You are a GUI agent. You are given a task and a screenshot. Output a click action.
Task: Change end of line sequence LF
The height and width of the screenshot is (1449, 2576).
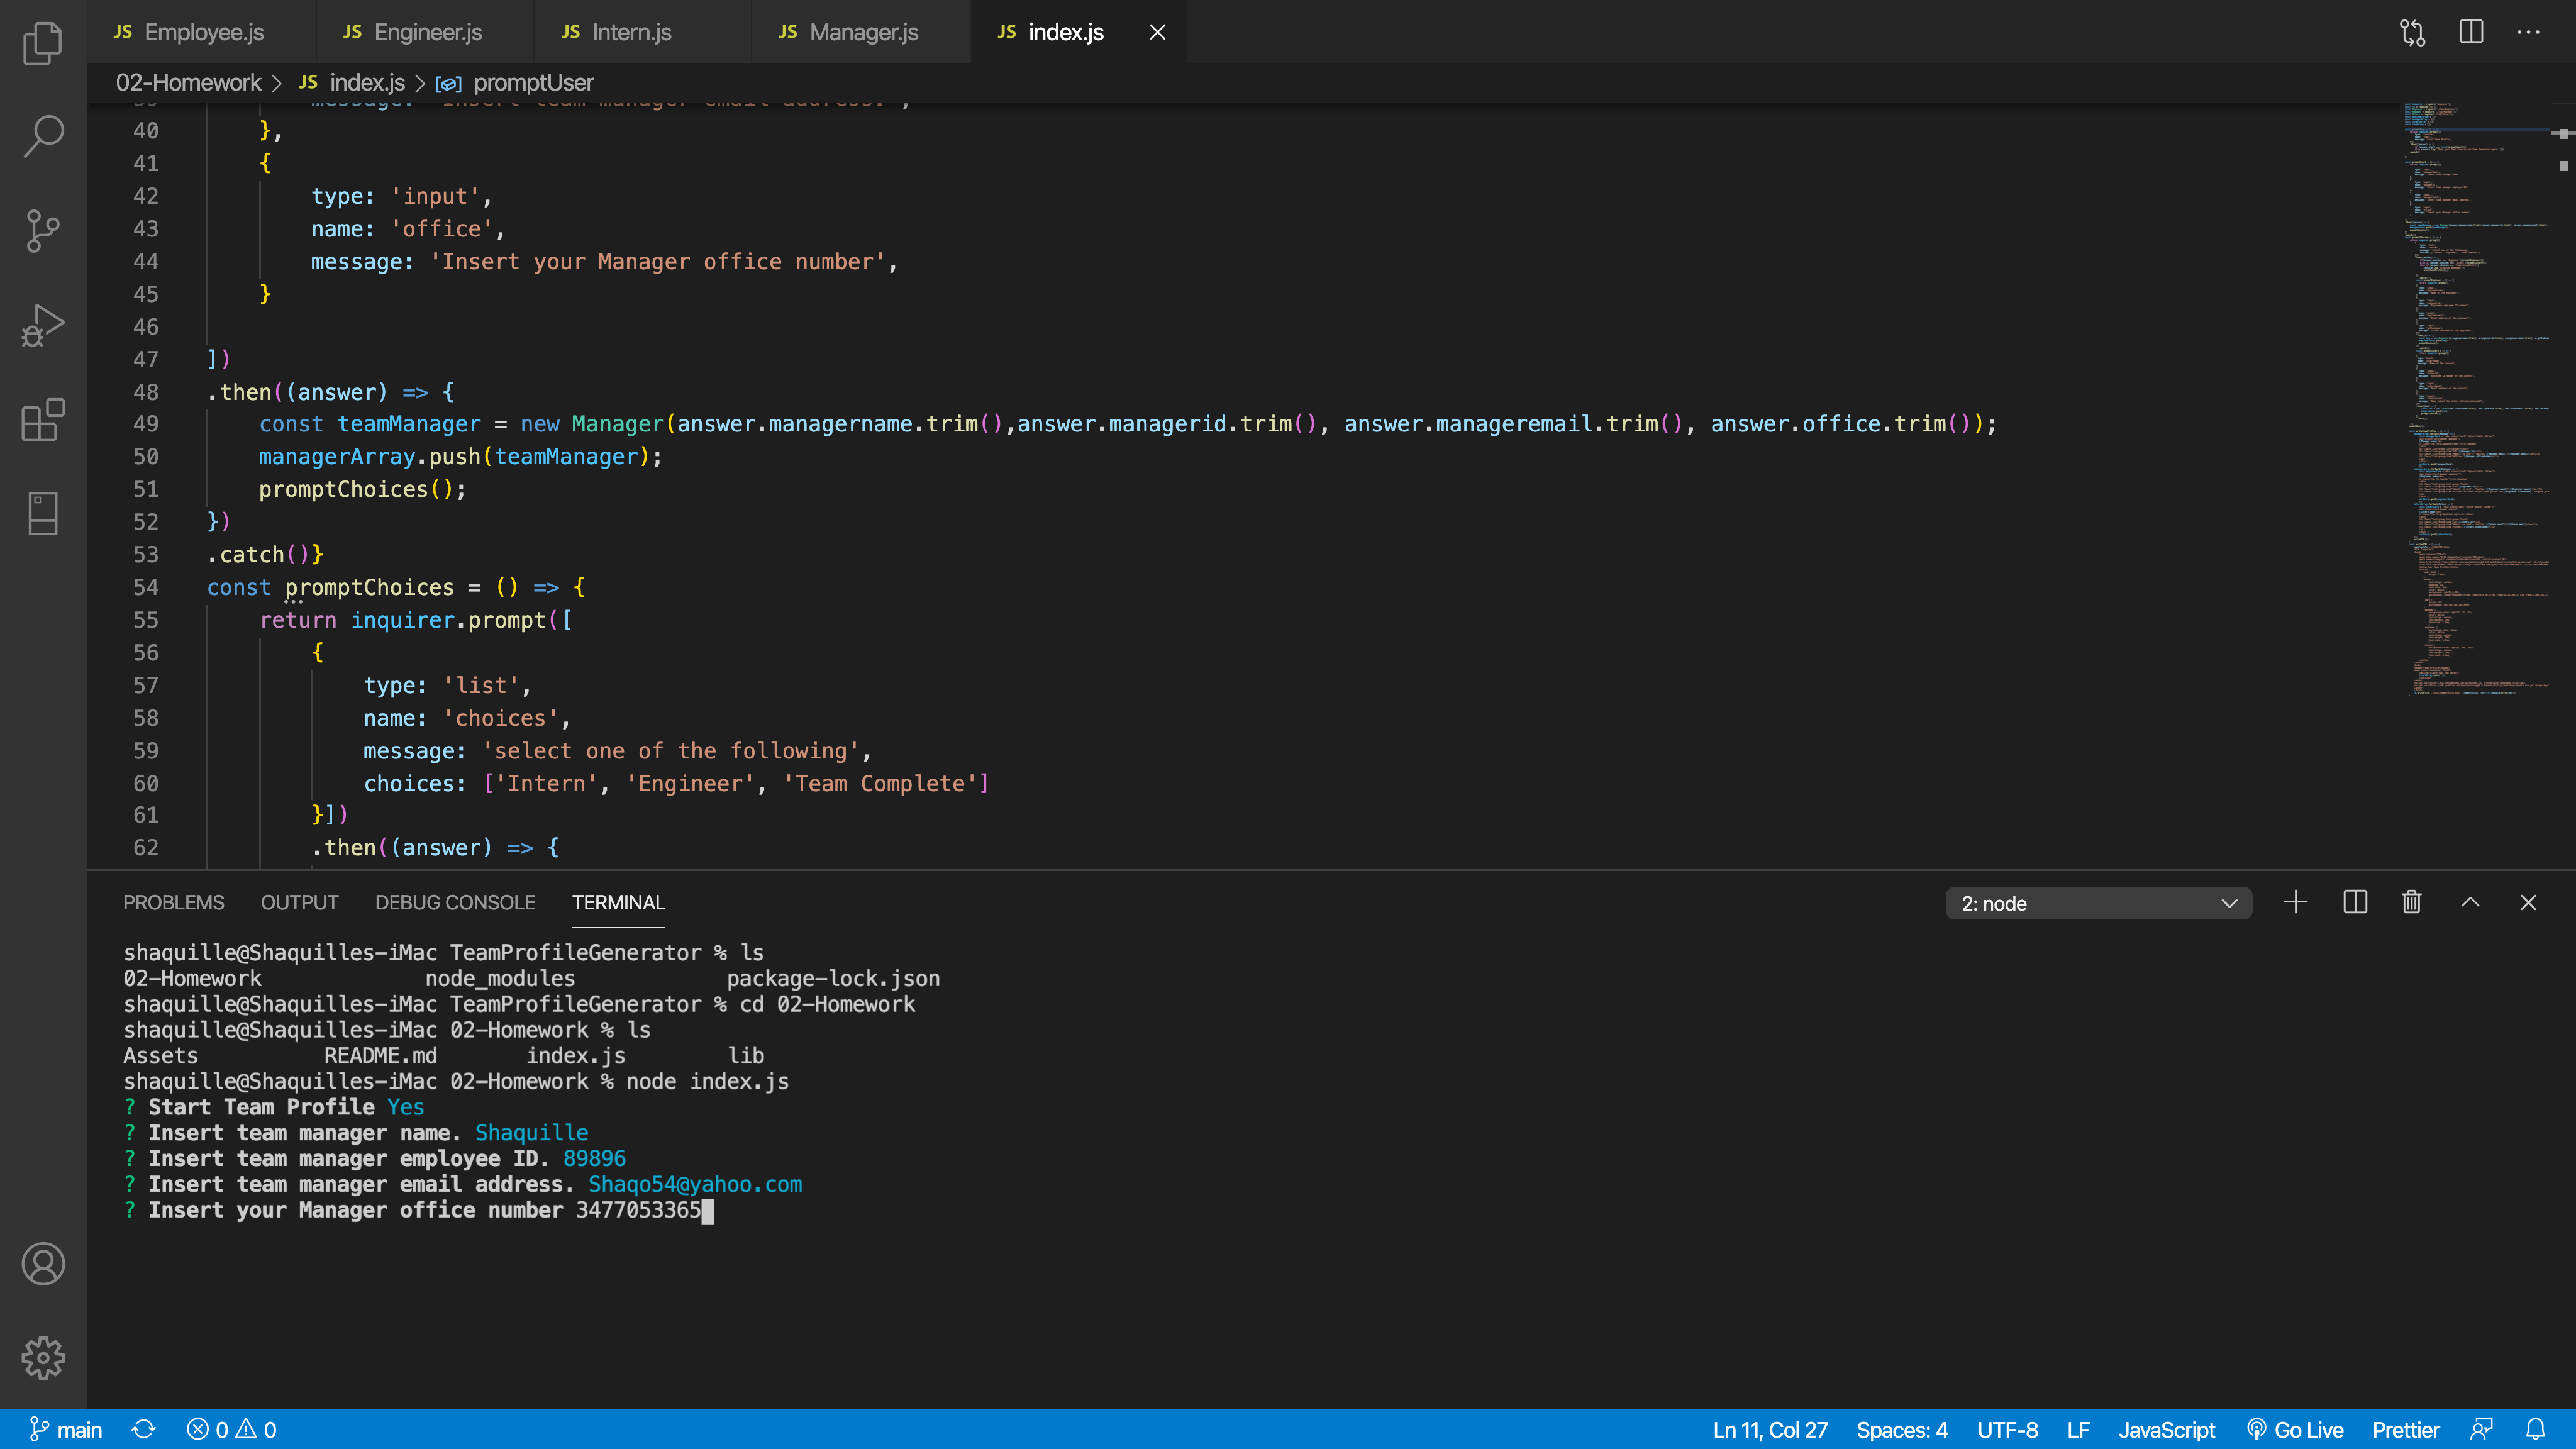click(x=2078, y=1429)
